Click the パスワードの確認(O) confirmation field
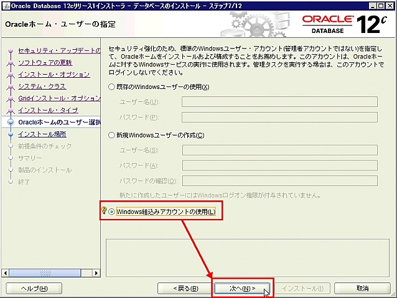 pos(280,181)
